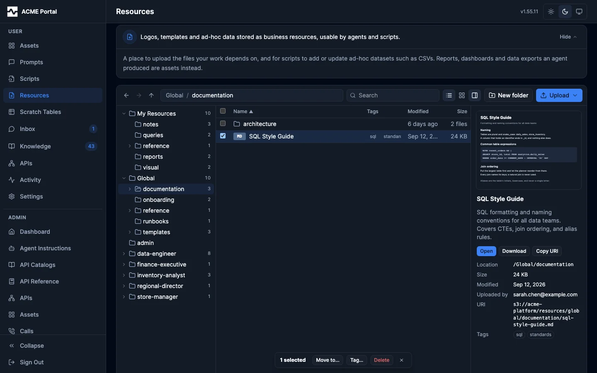Click the admin Dashboard home icon

[x=12, y=232]
